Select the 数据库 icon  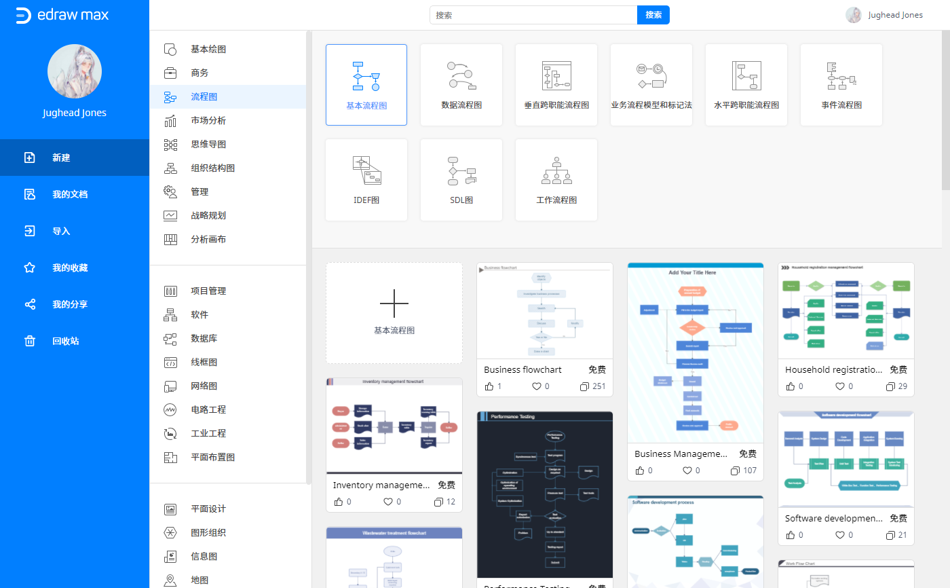(170, 339)
